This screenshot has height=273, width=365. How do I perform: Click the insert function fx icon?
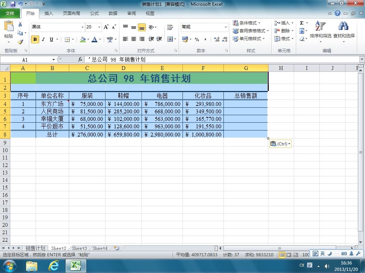(x=80, y=60)
